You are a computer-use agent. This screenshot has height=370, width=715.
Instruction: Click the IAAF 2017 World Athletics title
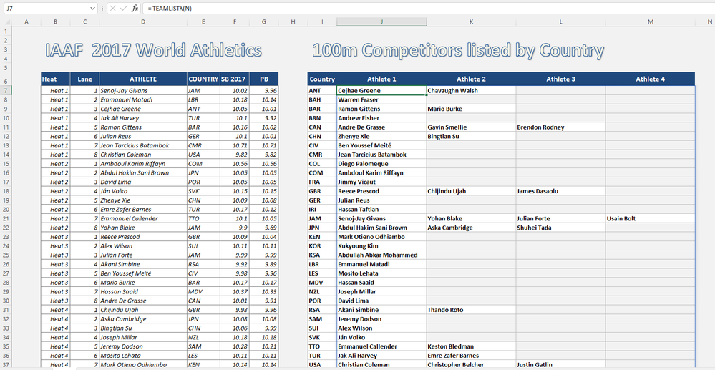(154, 51)
